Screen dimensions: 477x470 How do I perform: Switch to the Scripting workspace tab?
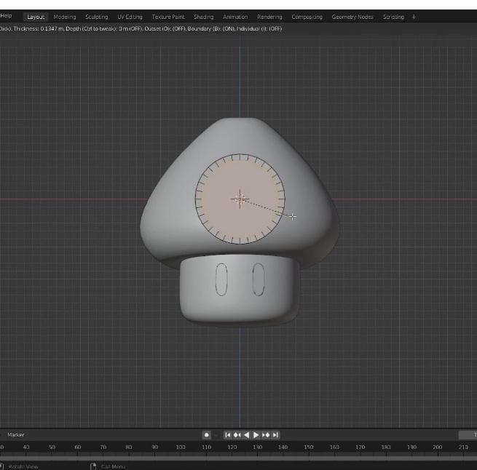pos(393,17)
